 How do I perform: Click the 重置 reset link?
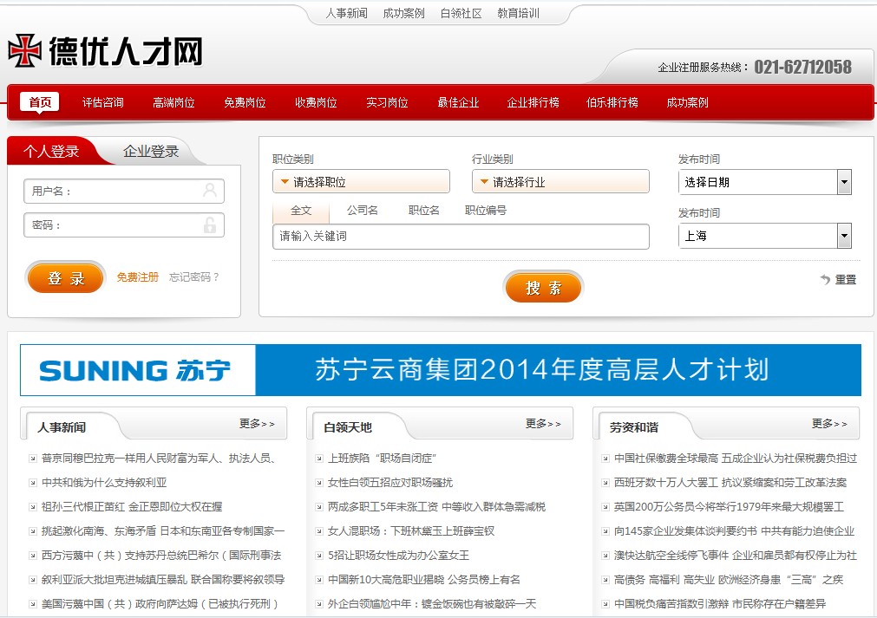[x=846, y=279]
